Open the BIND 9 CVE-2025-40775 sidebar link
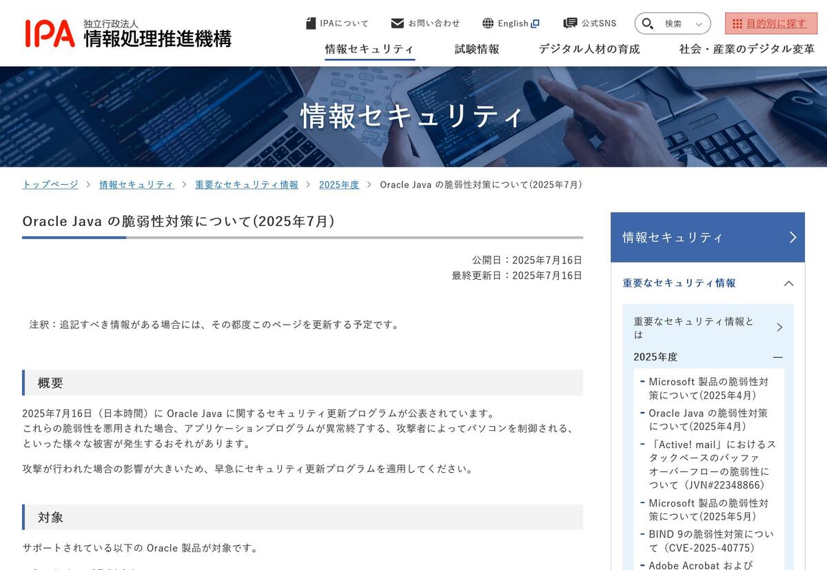 coord(711,541)
